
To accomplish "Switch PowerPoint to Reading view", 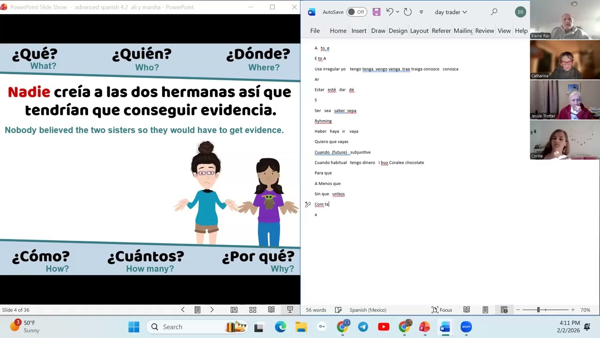I will (x=271, y=310).
